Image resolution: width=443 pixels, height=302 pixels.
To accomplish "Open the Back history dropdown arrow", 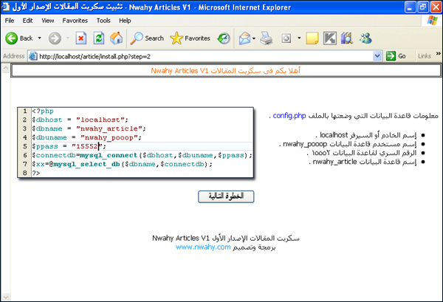I will (40, 38).
